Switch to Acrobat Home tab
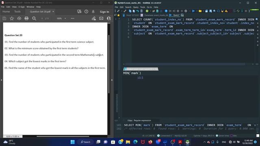 click(x=6, y=12)
